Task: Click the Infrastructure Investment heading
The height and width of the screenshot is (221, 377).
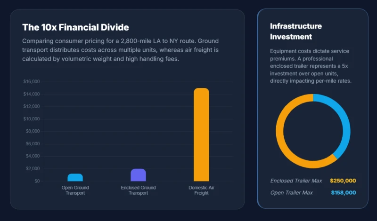Action: 296,31
